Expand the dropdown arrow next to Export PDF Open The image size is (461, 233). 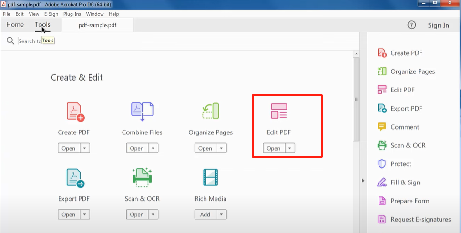pos(85,214)
